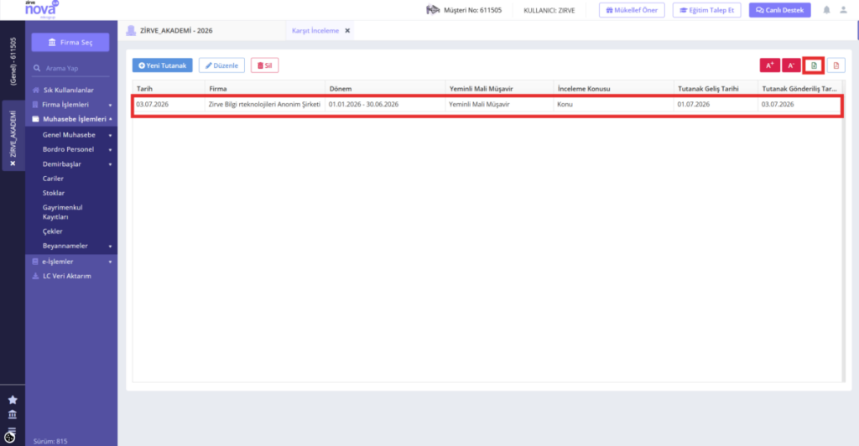Expand the Genel Muhasebe submenu

pos(76,135)
